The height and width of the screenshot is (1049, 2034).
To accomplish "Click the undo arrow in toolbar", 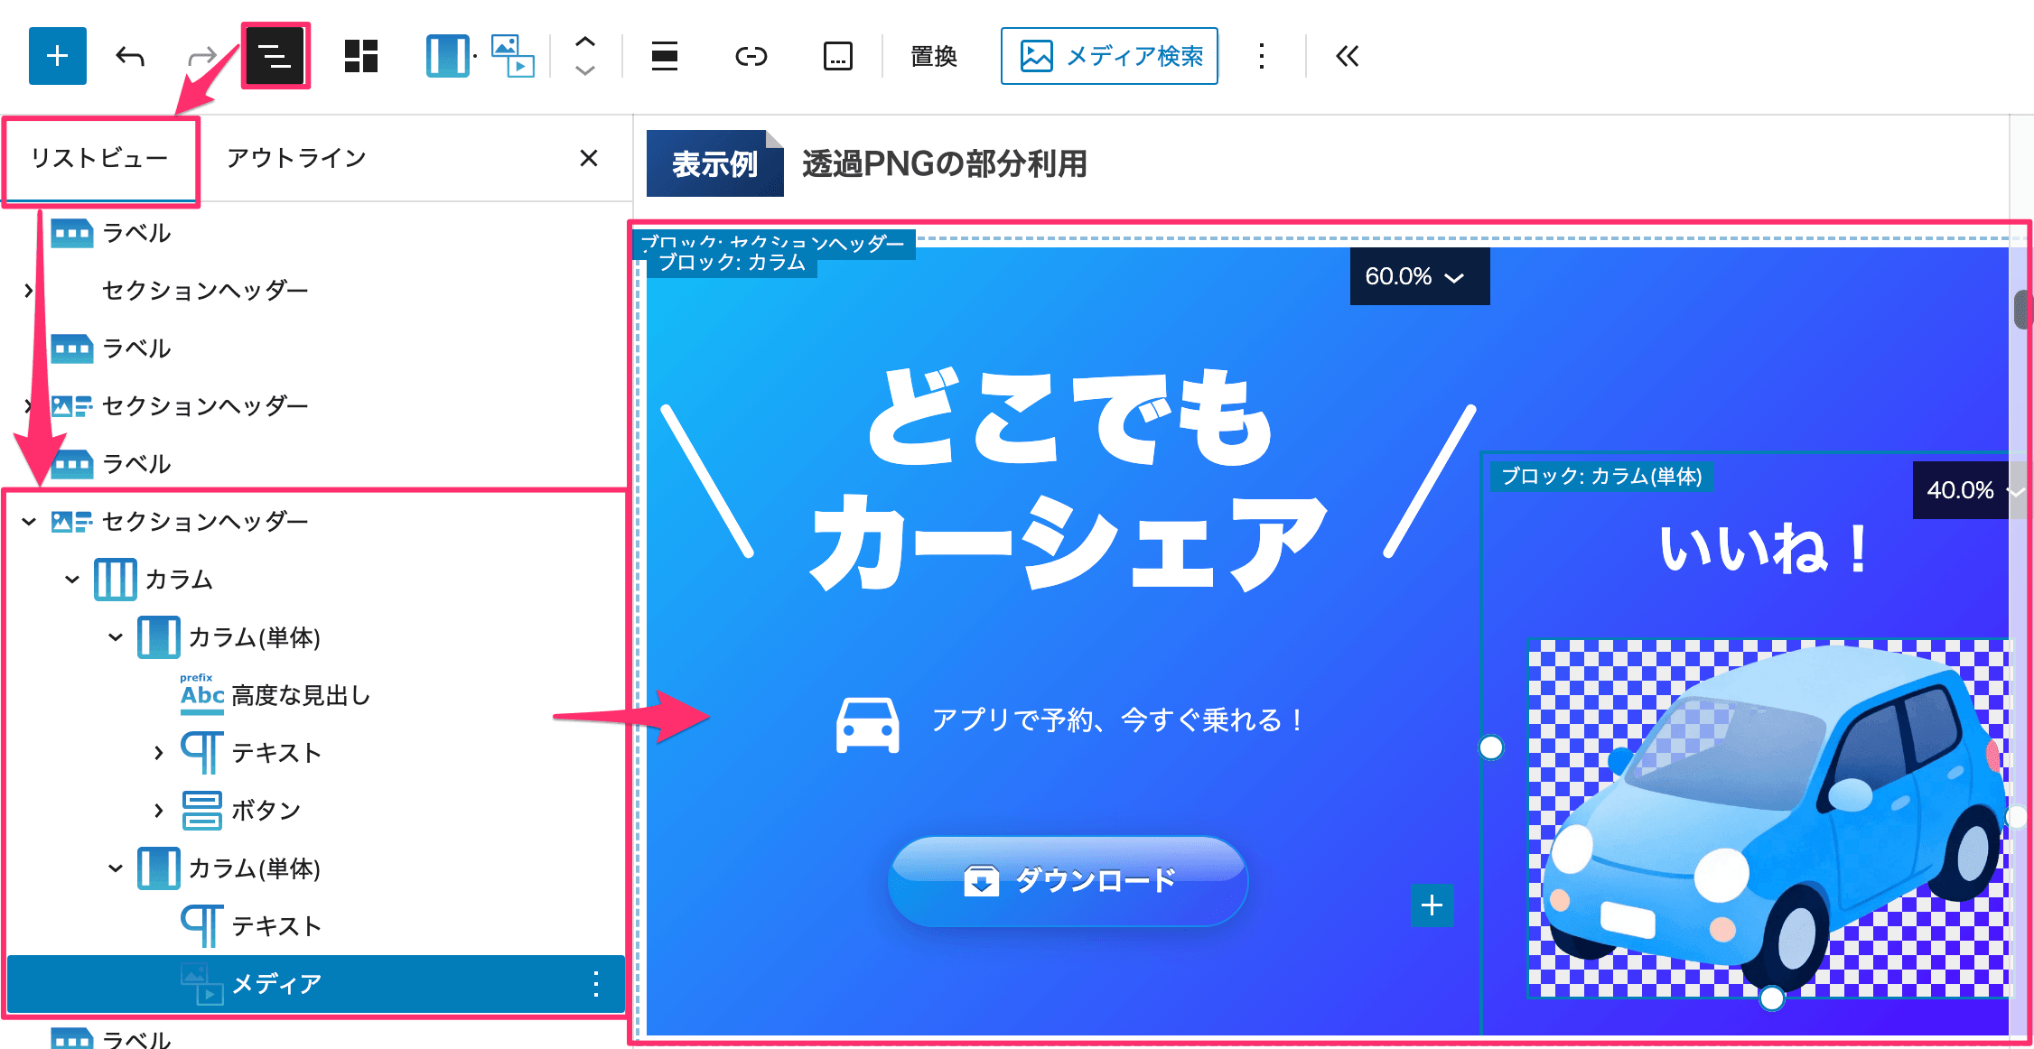I will point(130,57).
